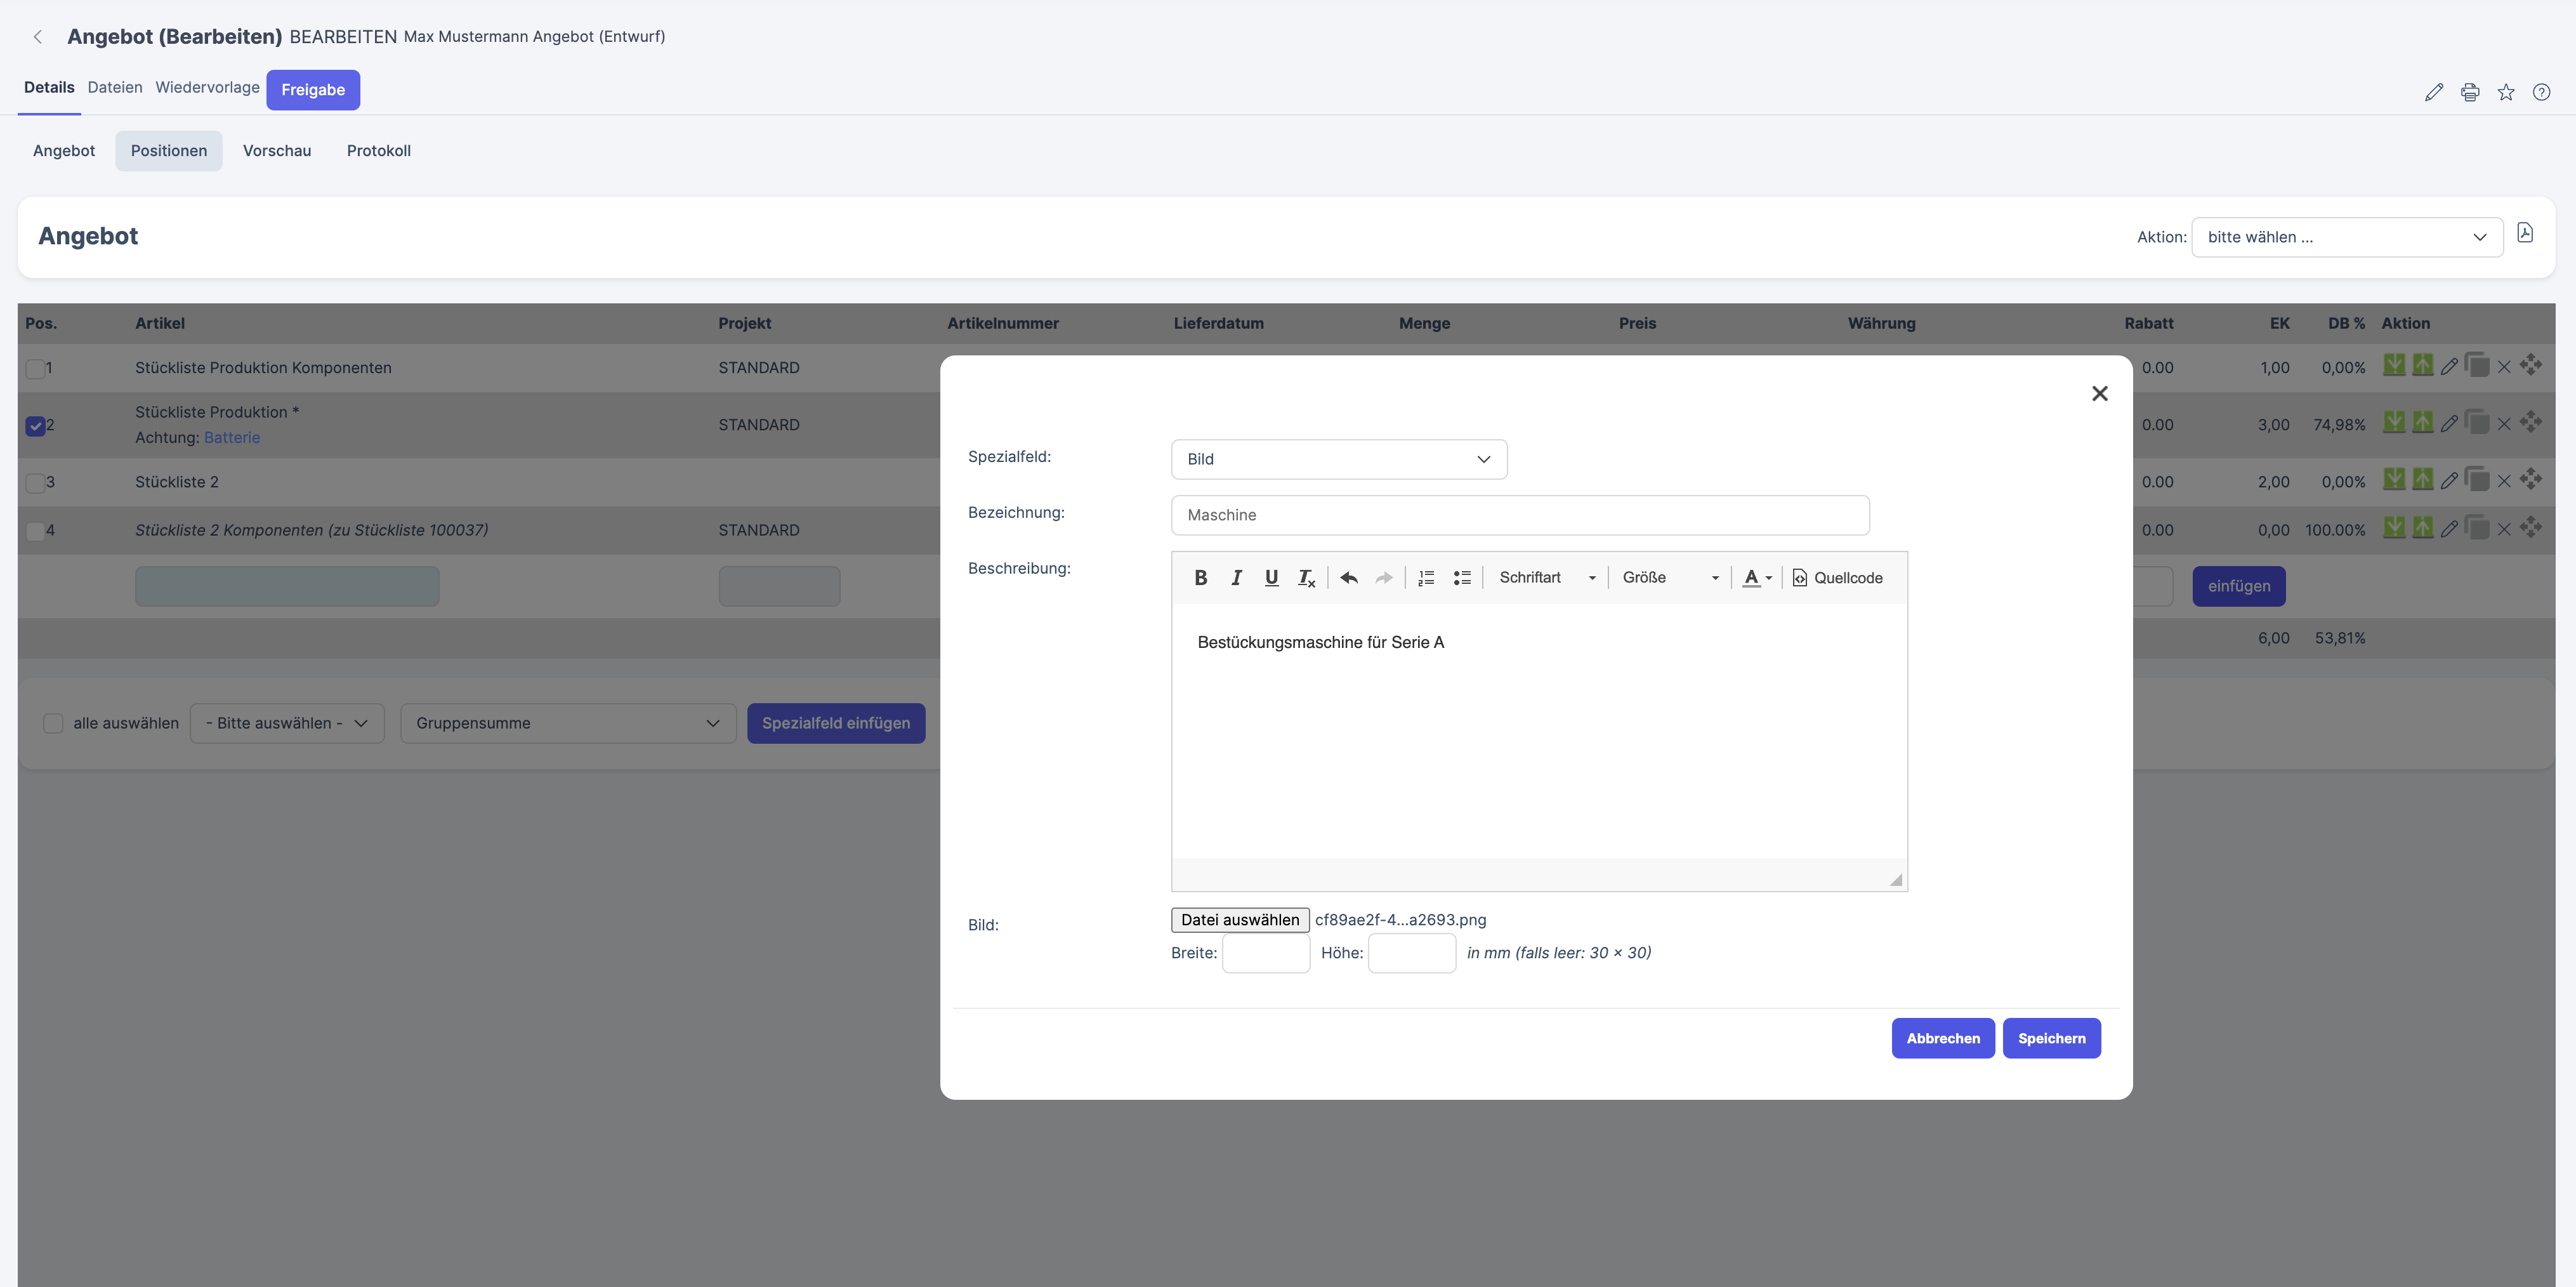2576x1287 pixels.
Task: Click Datei auswählen to choose an image
Action: click(x=1239, y=920)
